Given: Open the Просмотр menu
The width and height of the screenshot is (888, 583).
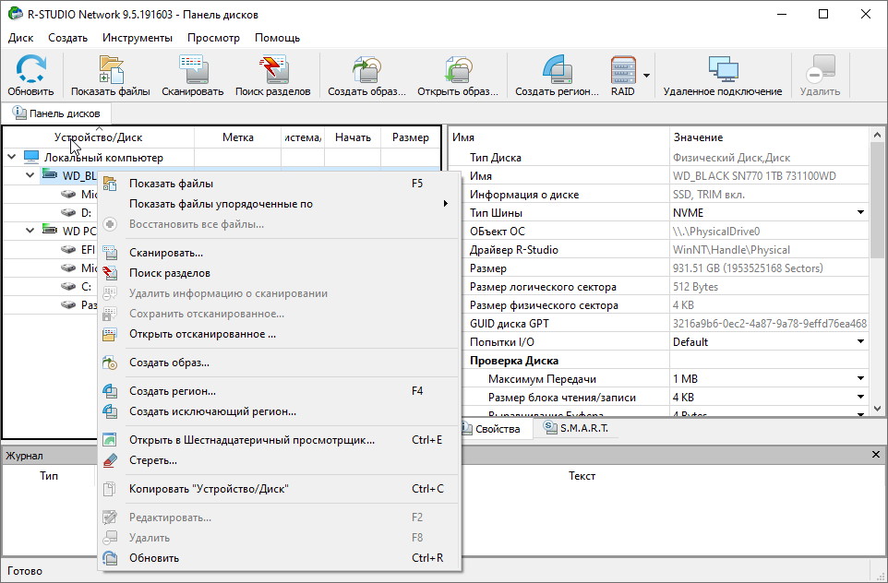Looking at the screenshot, I should [213, 38].
